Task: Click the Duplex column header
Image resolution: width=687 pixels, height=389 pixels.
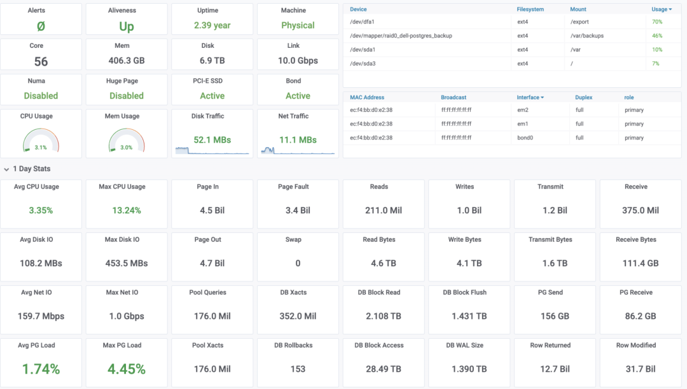Action: click(x=583, y=97)
